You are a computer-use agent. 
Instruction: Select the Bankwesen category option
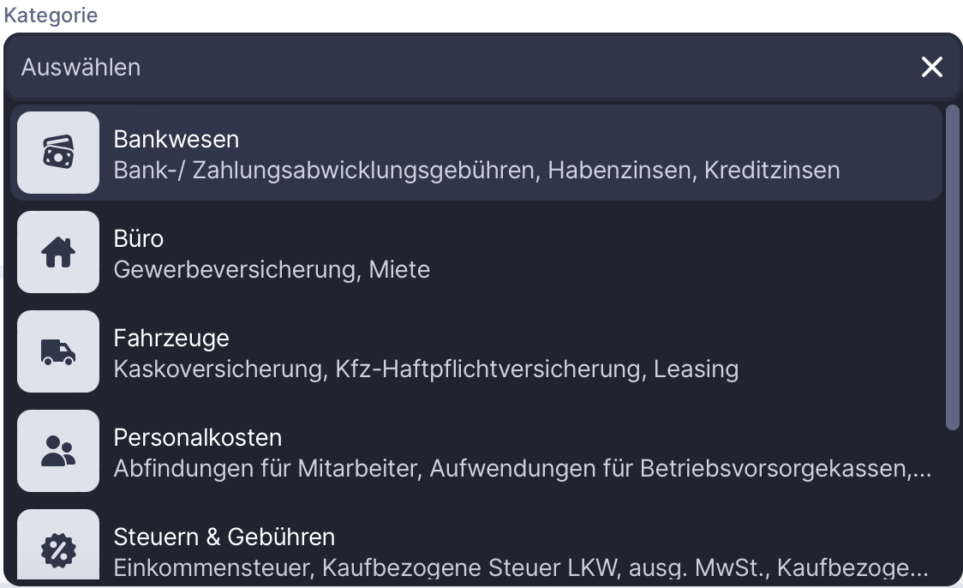pyautogui.click(x=176, y=139)
